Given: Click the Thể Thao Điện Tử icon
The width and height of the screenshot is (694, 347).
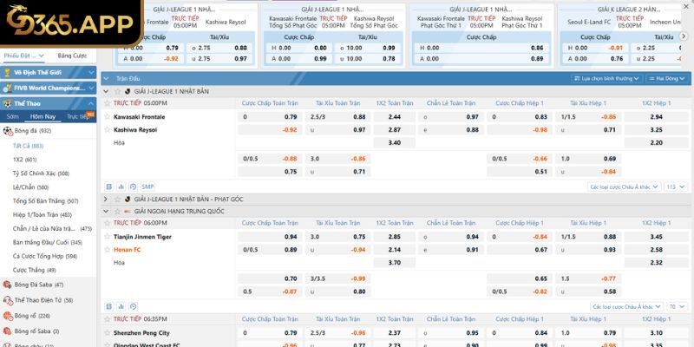Looking at the screenshot, I should click(x=8, y=300).
